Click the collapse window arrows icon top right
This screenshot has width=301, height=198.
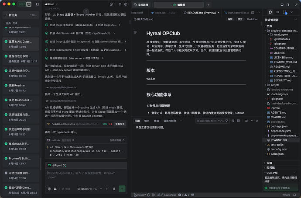pos(296,5)
